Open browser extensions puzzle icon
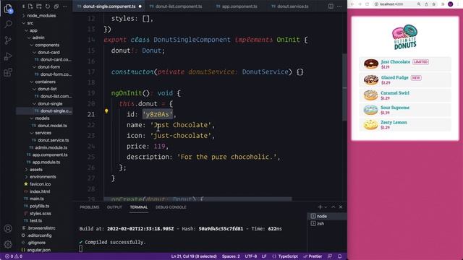The height and width of the screenshot is (260, 463). 443,4
